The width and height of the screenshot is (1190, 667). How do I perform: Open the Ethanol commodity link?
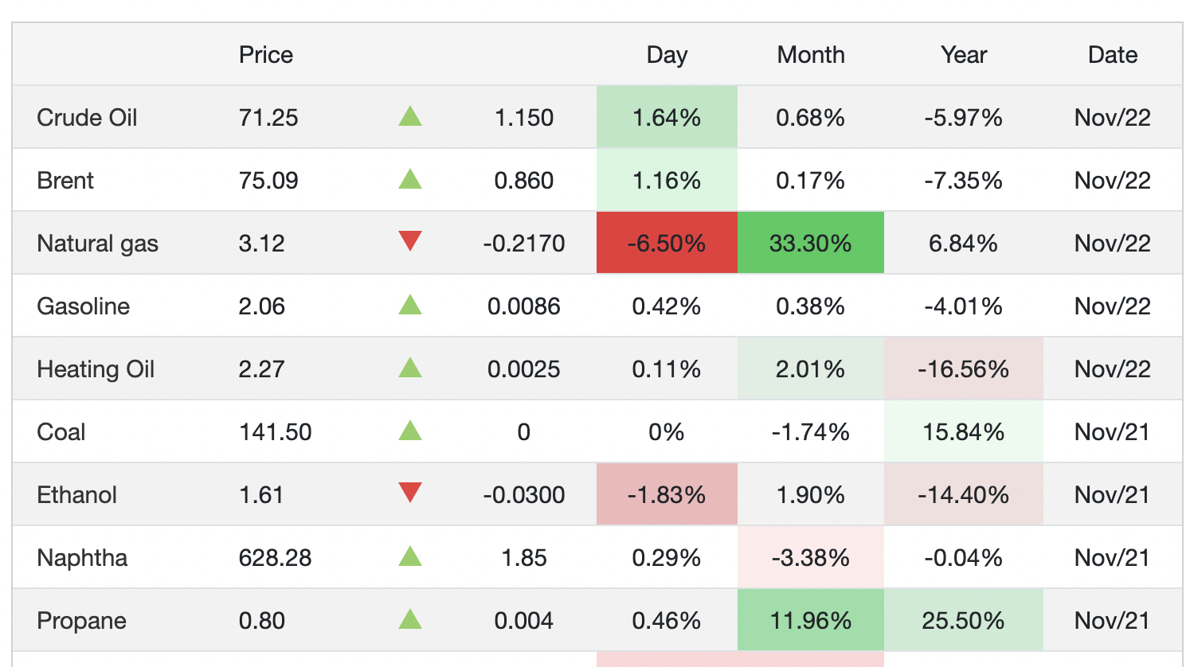76,495
